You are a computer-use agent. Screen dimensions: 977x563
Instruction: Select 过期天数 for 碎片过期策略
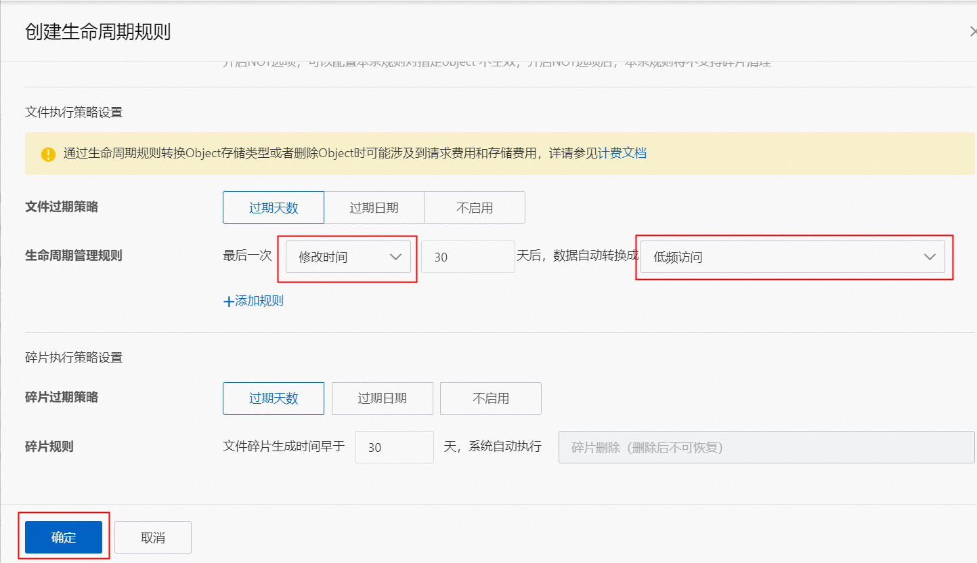pos(274,398)
